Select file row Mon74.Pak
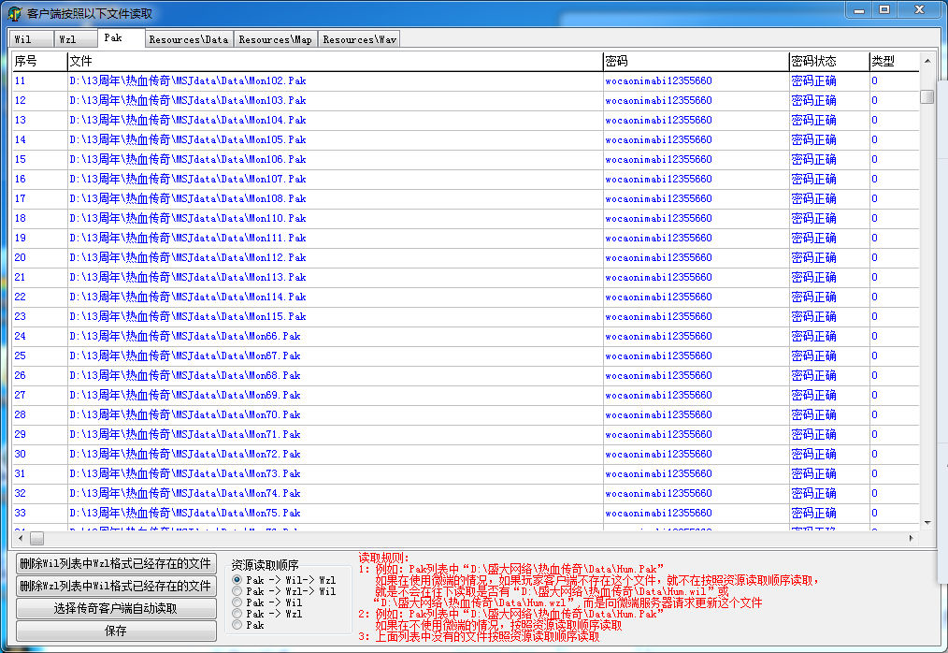Screen dimensions: 948x653 [466, 494]
